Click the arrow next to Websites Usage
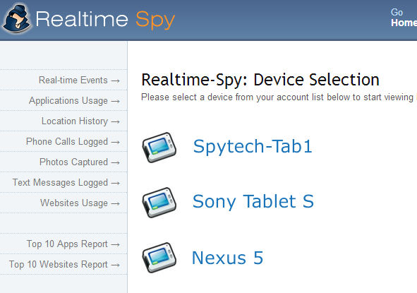 (116, 203)
